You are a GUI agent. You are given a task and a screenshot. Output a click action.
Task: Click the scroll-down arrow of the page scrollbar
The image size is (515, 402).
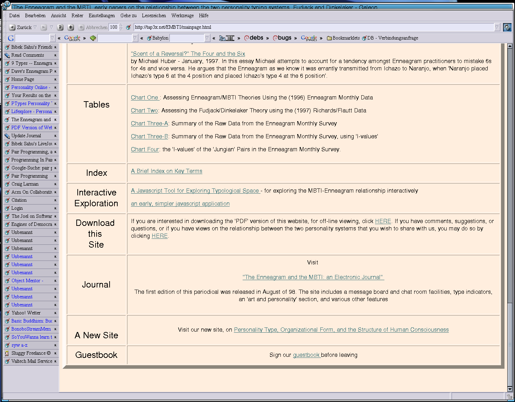point(510,389)
